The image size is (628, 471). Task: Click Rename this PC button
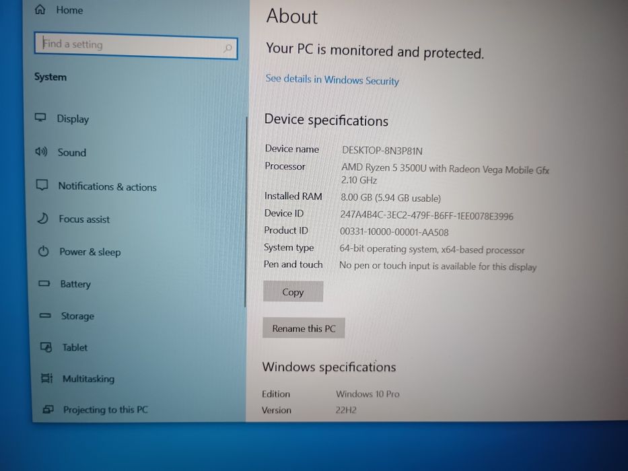point(304,328)
